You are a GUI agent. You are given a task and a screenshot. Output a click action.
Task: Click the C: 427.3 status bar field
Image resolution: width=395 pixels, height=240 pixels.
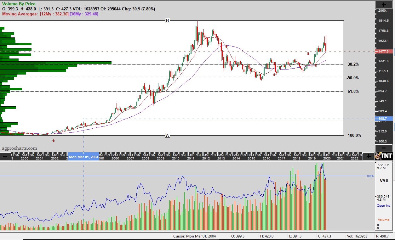[x=324, y=236]
